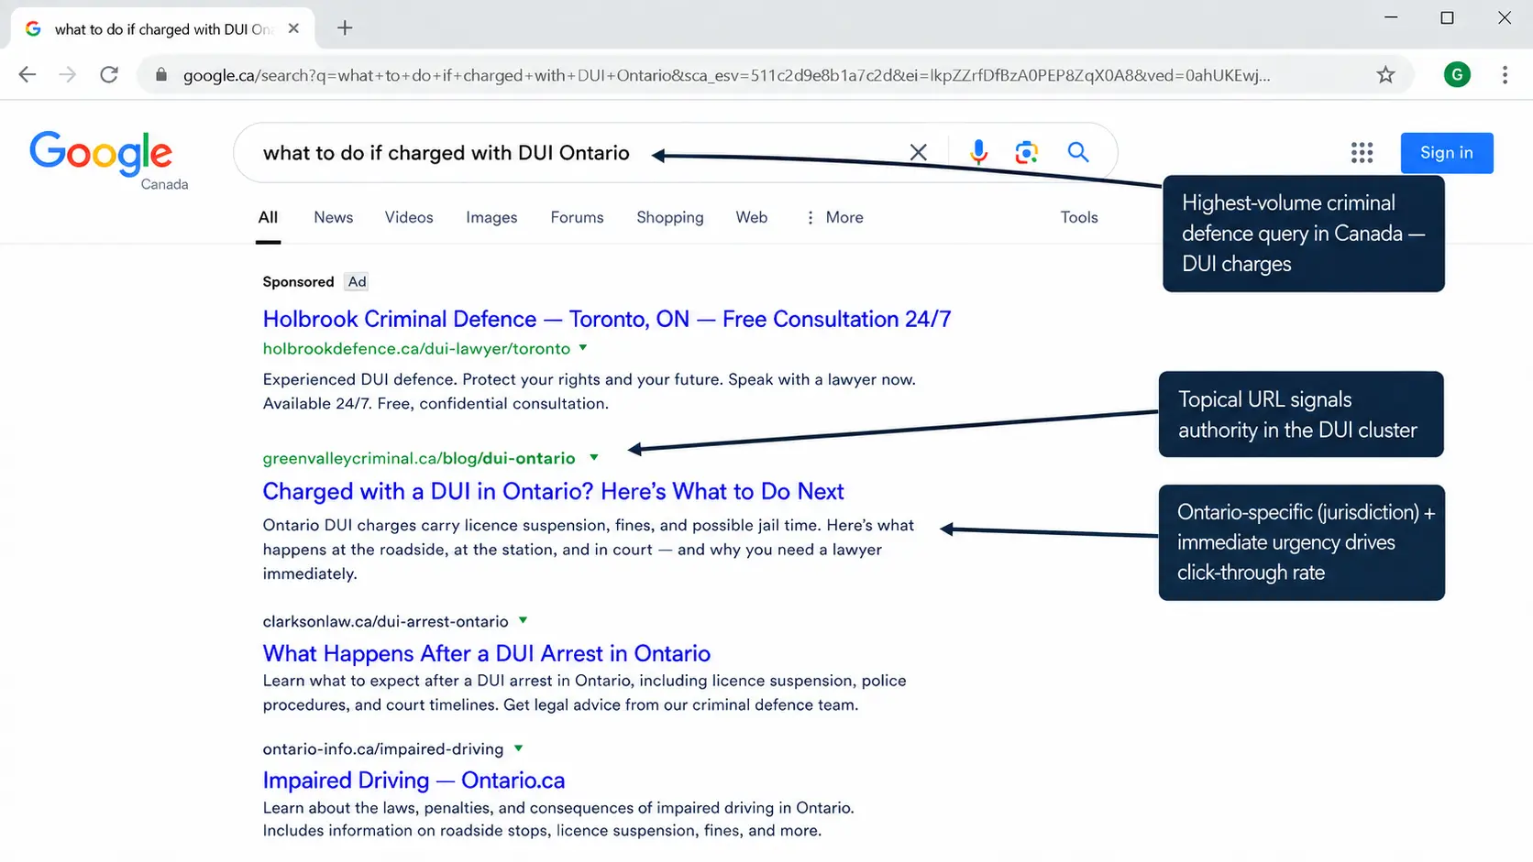The image size is (1533, 862).
Task: Click the clarksonlaw.ca/dui-arrest-ontario URL
Action: 385,622
